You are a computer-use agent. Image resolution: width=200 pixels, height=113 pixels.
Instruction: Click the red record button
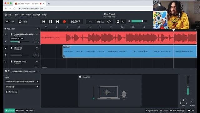point(64,22)
